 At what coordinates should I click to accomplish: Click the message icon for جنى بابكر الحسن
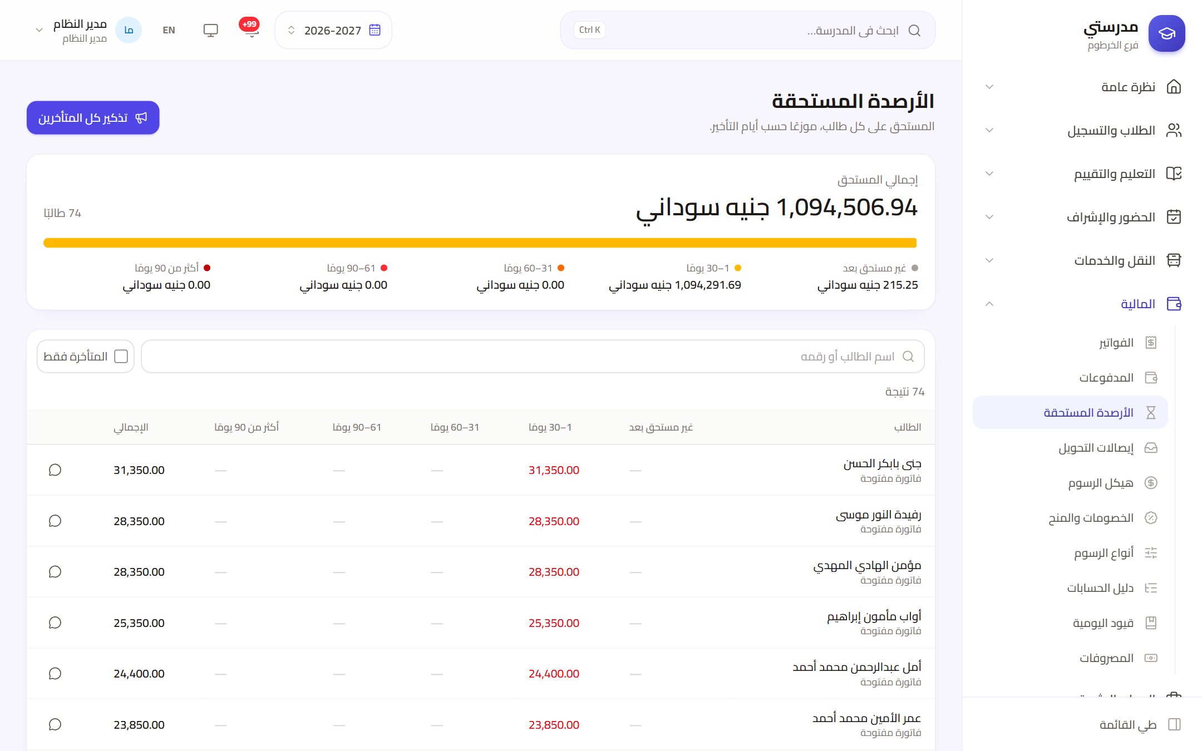(x=55, y=470)
